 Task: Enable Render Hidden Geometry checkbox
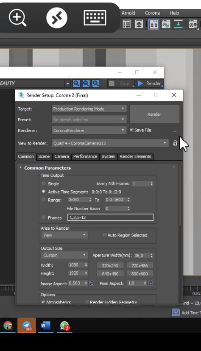(87, 302)
